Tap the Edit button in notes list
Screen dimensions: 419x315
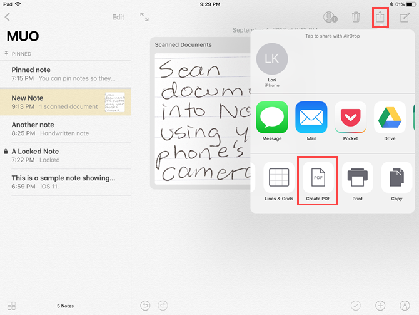(118, 17)
